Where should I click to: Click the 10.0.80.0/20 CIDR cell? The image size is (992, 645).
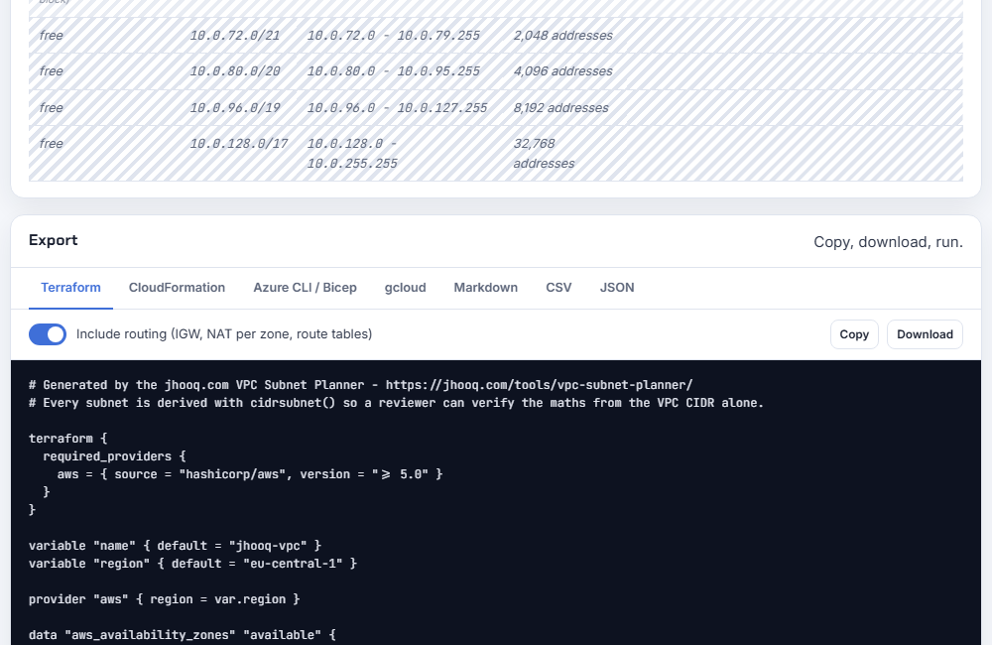tap(235, 71)
